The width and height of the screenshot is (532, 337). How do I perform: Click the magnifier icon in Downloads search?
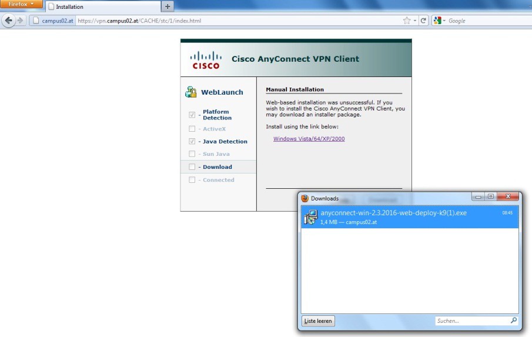pyautogui.click(x=514, y=321)
